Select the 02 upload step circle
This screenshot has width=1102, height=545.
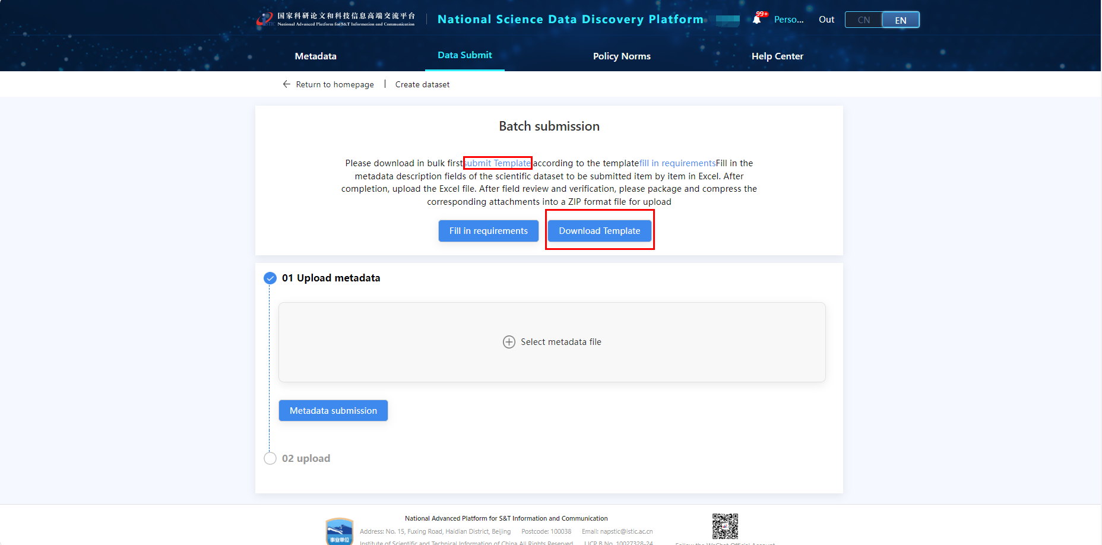(270, 458)
